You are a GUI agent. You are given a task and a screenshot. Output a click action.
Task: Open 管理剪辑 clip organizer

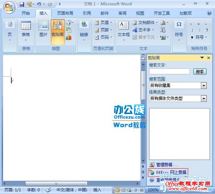[x=163, y=165]
